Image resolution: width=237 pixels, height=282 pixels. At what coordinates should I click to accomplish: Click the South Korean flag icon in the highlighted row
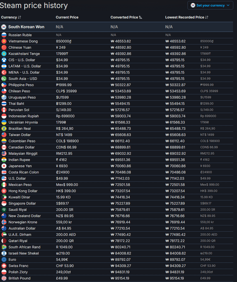[x=4, y=27]
